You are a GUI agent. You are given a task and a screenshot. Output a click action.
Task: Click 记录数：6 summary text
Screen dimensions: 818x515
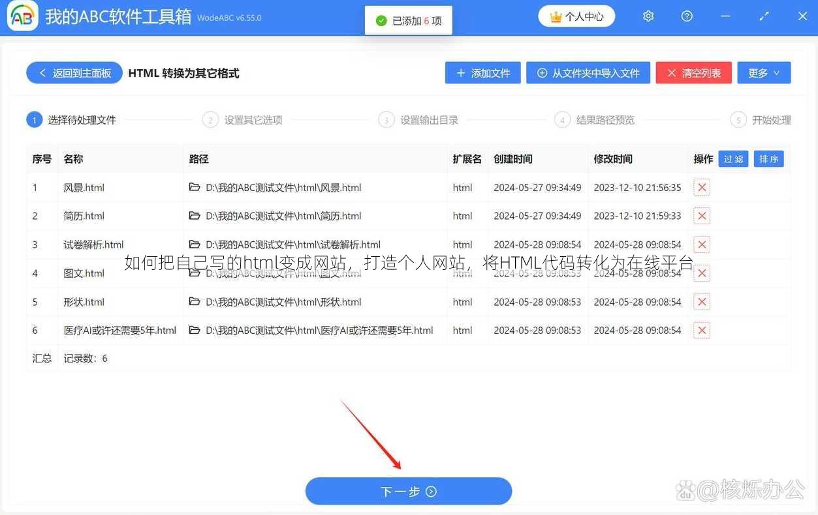86,359
